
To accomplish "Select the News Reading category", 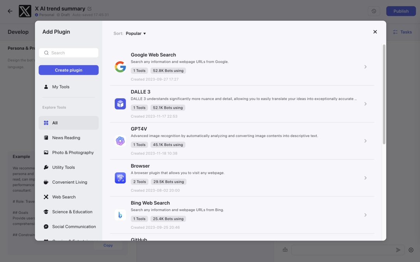I will pos(66,138).
